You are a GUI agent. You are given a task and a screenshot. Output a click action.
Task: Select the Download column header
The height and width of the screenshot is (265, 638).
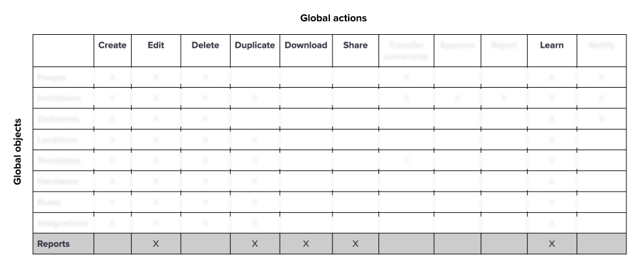point(306,45)
